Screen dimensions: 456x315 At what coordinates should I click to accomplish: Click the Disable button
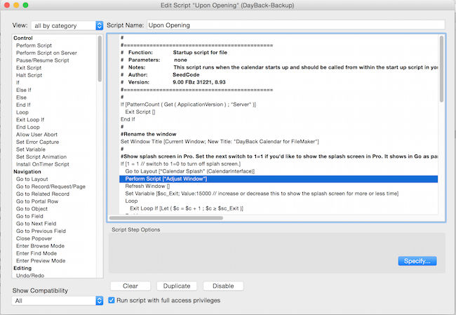(x=223, y=286)
